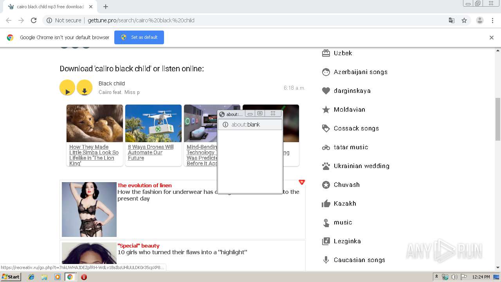
Task: Click the touch hand icon beside music
Action: tap(326, 222)
